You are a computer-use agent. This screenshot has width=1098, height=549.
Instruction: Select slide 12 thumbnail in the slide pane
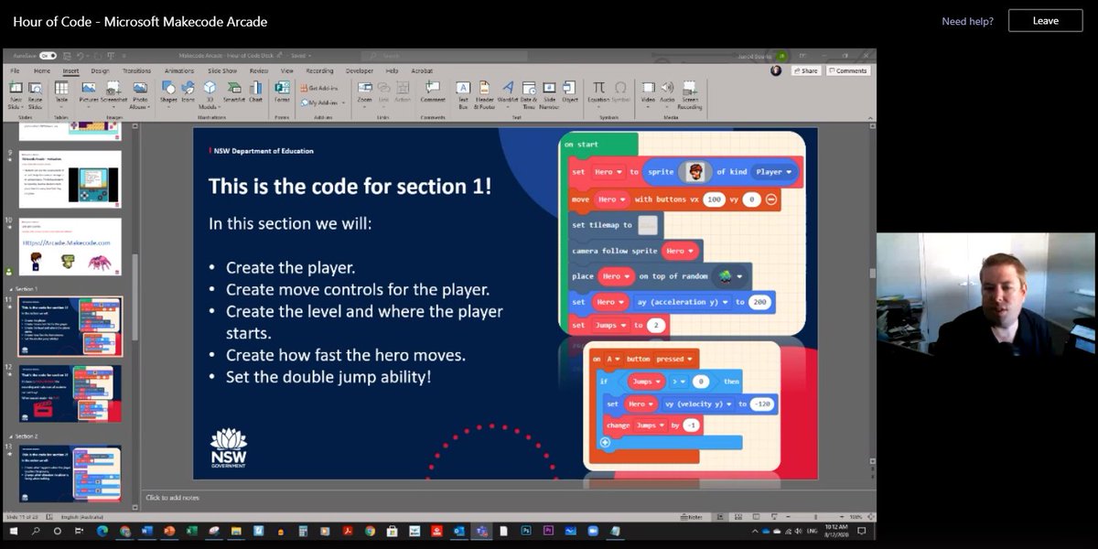(69, 393)
